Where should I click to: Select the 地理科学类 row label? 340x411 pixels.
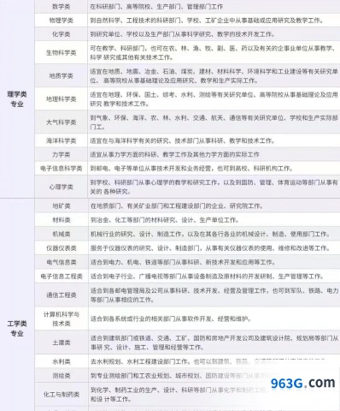click(x=62, y=98)
